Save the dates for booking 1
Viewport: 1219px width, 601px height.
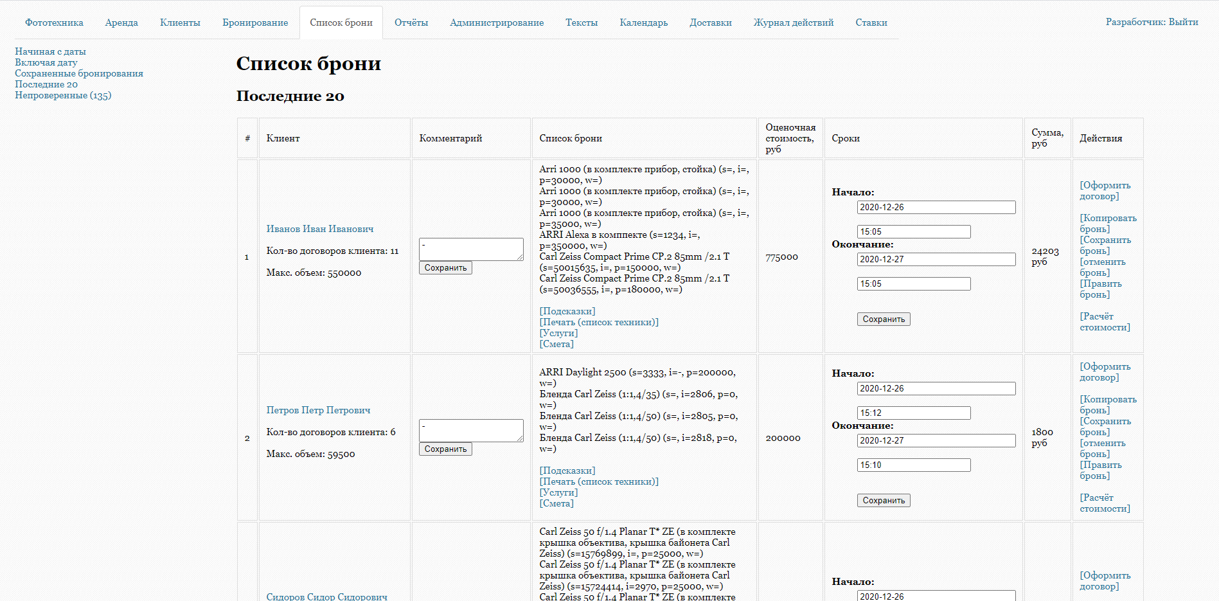(884, 319)
